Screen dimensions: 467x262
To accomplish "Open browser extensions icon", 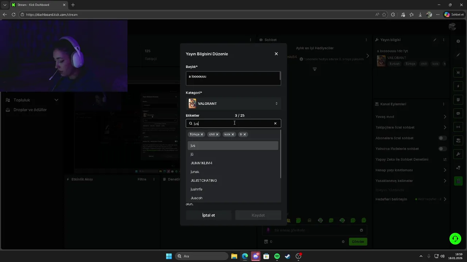I will click(x=393, y=15).
